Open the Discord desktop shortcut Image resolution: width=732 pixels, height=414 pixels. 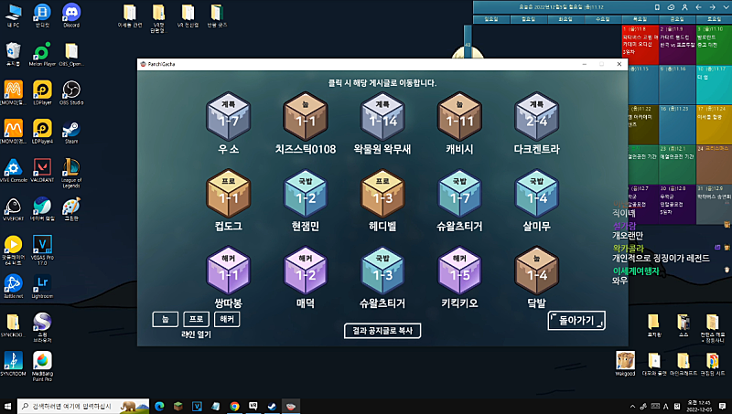(x=71, y=16)
